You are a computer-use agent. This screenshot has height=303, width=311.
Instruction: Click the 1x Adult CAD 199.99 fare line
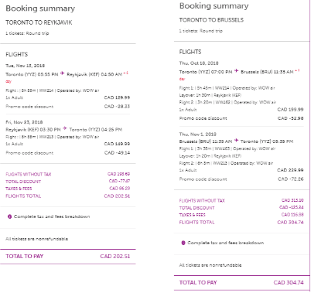tap(241, 110)
